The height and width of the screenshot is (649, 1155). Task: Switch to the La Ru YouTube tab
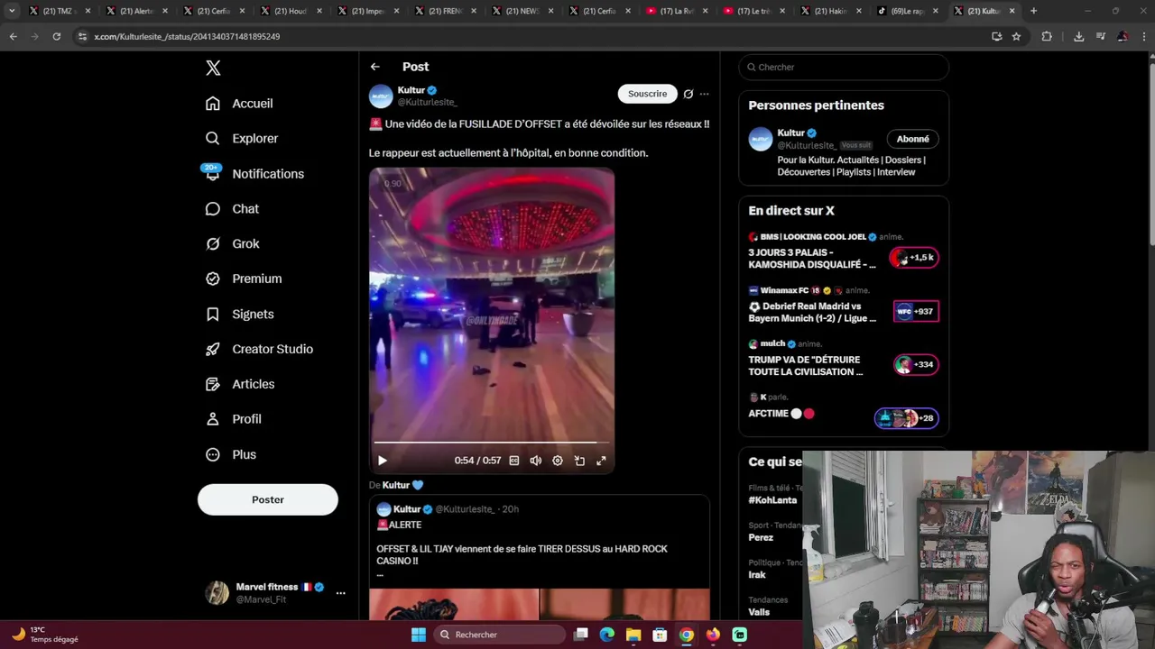tap(676, 11)
